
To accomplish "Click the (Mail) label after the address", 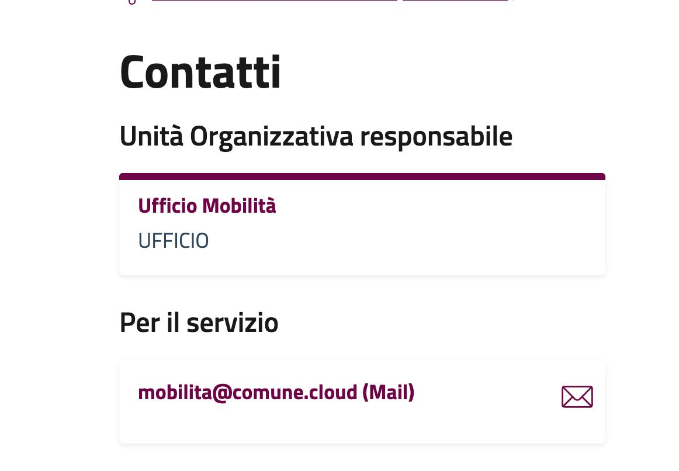I will [388, 392].
